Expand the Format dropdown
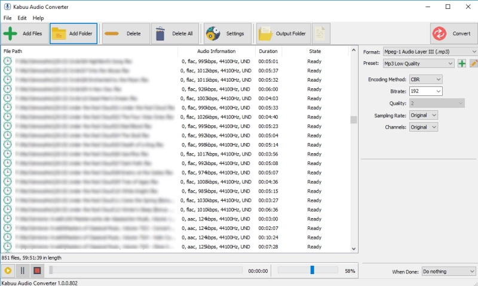This screenshot has width=478, height=286. click(x=430, y=52)
